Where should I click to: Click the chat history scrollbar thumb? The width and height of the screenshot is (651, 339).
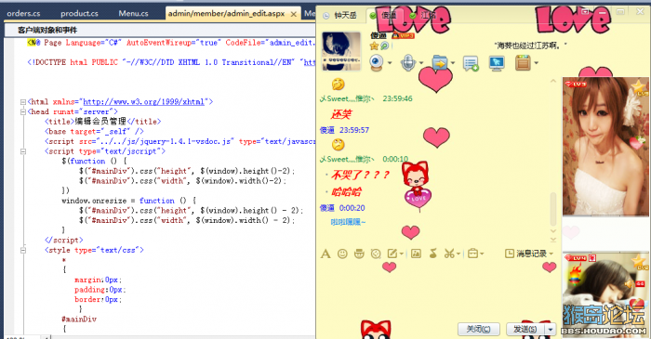[552, 209]
